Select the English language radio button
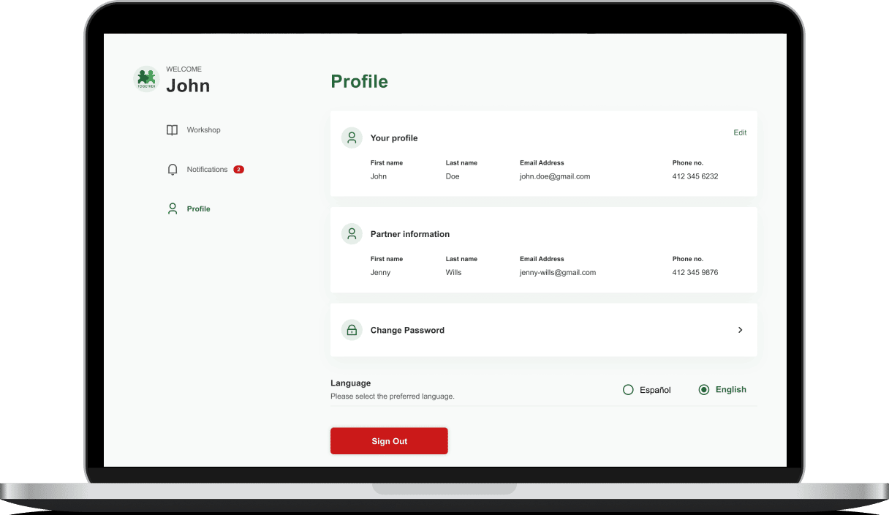The width and height of the screenshot is (889, 515). [x=704, y=390]
